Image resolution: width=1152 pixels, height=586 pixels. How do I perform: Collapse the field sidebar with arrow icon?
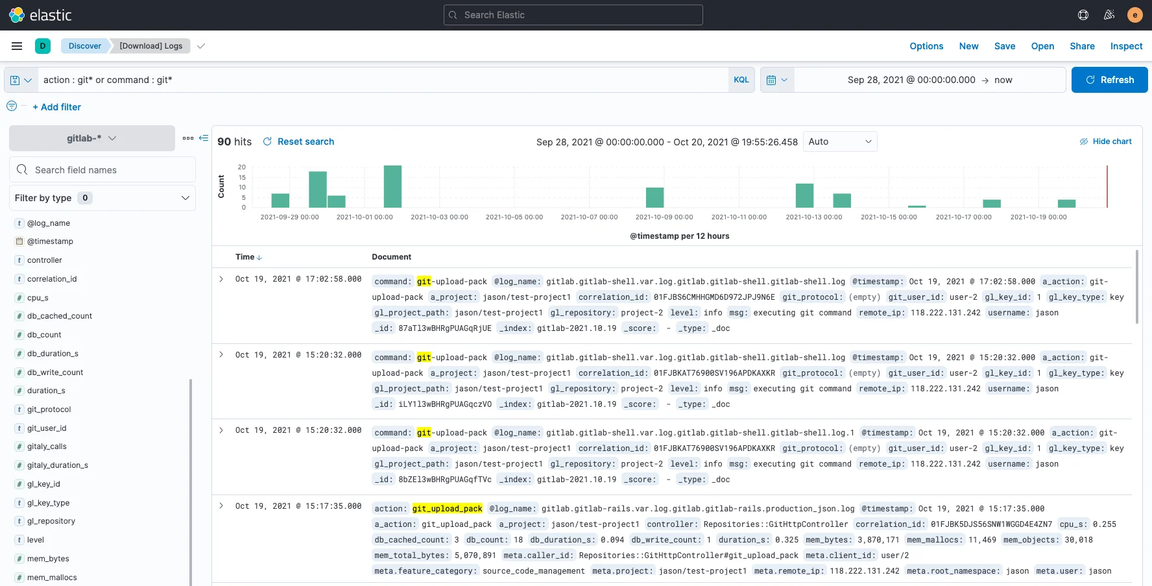click(x=204, y=138)
